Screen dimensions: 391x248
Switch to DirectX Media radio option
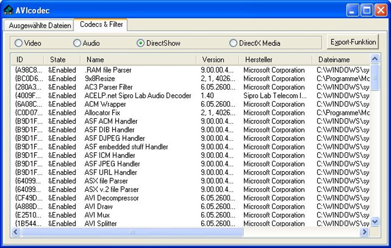pyautogui.click(x=233, y=43)
